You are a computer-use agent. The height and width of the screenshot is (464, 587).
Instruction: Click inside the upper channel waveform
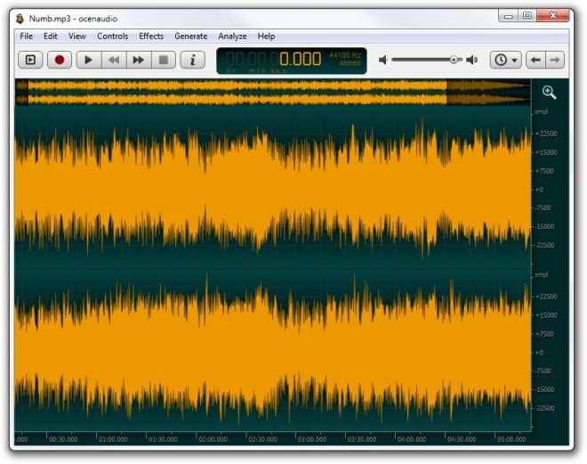point(273,190)
